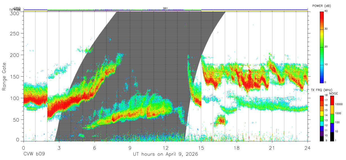The width and height of the screenshot is (346, 160).
Task: Click the 3 tick on UT hours axis
Action: tap(59, 148)
